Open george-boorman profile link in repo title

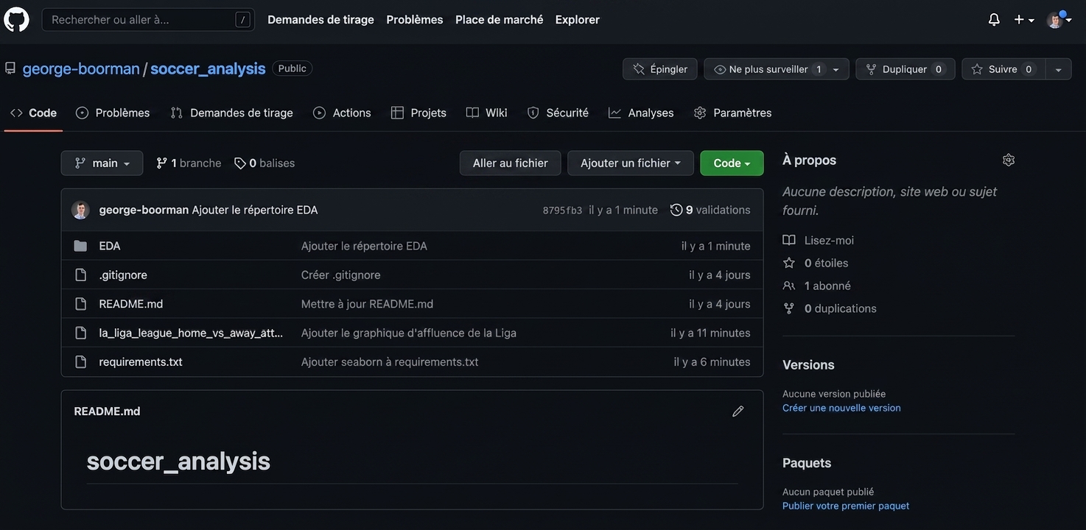click(x=81, y=68)
